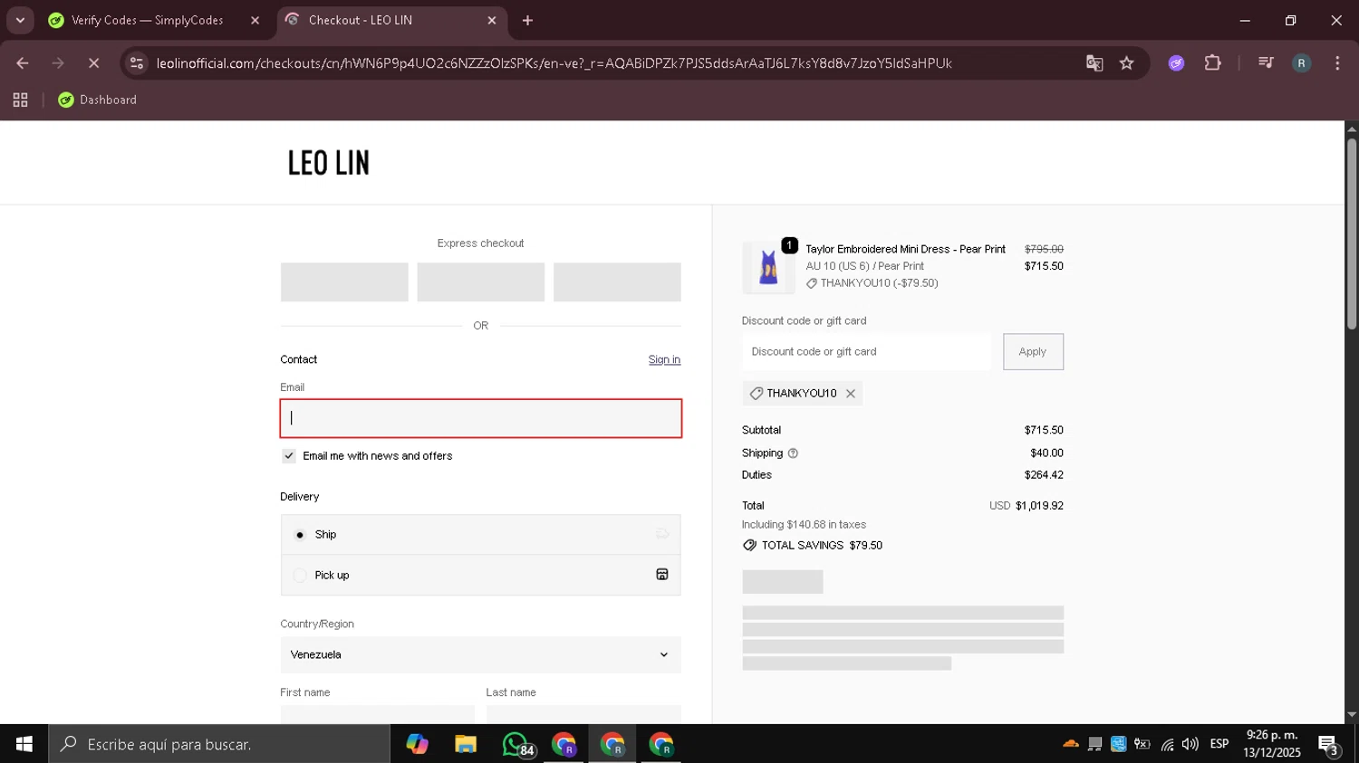Click the Sign in link
1359x763 pixels.
[x=664, y=359]
